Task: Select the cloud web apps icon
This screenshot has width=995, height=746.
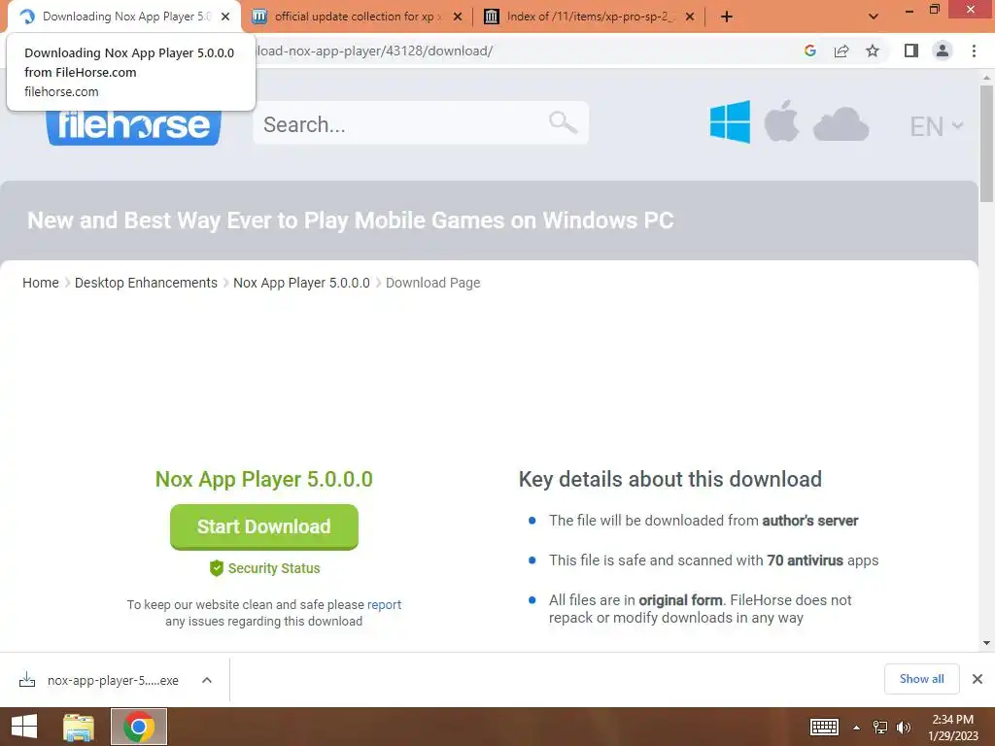Action: [x=841, y=124]
